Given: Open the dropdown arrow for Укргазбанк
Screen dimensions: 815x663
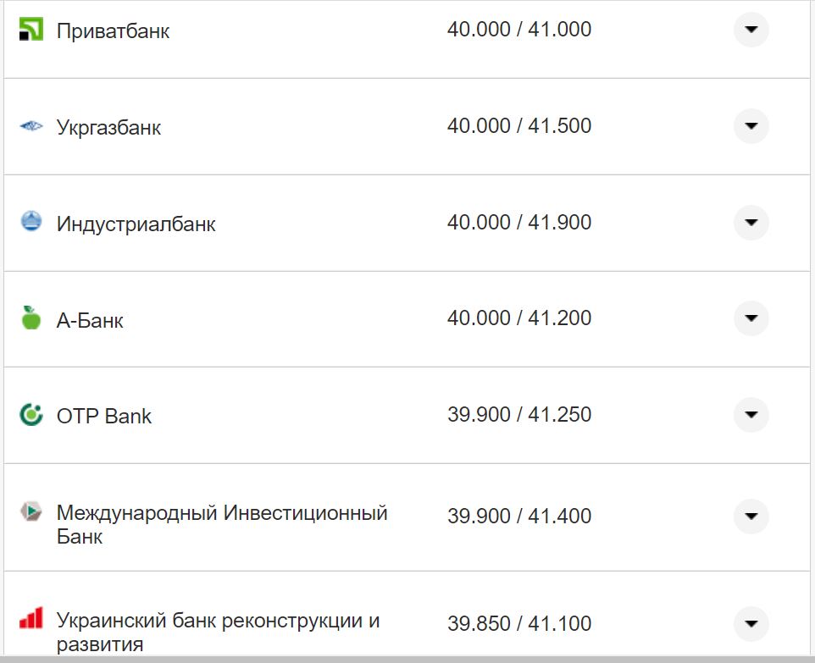Looking at the screenshot, I should coord(751,125).
